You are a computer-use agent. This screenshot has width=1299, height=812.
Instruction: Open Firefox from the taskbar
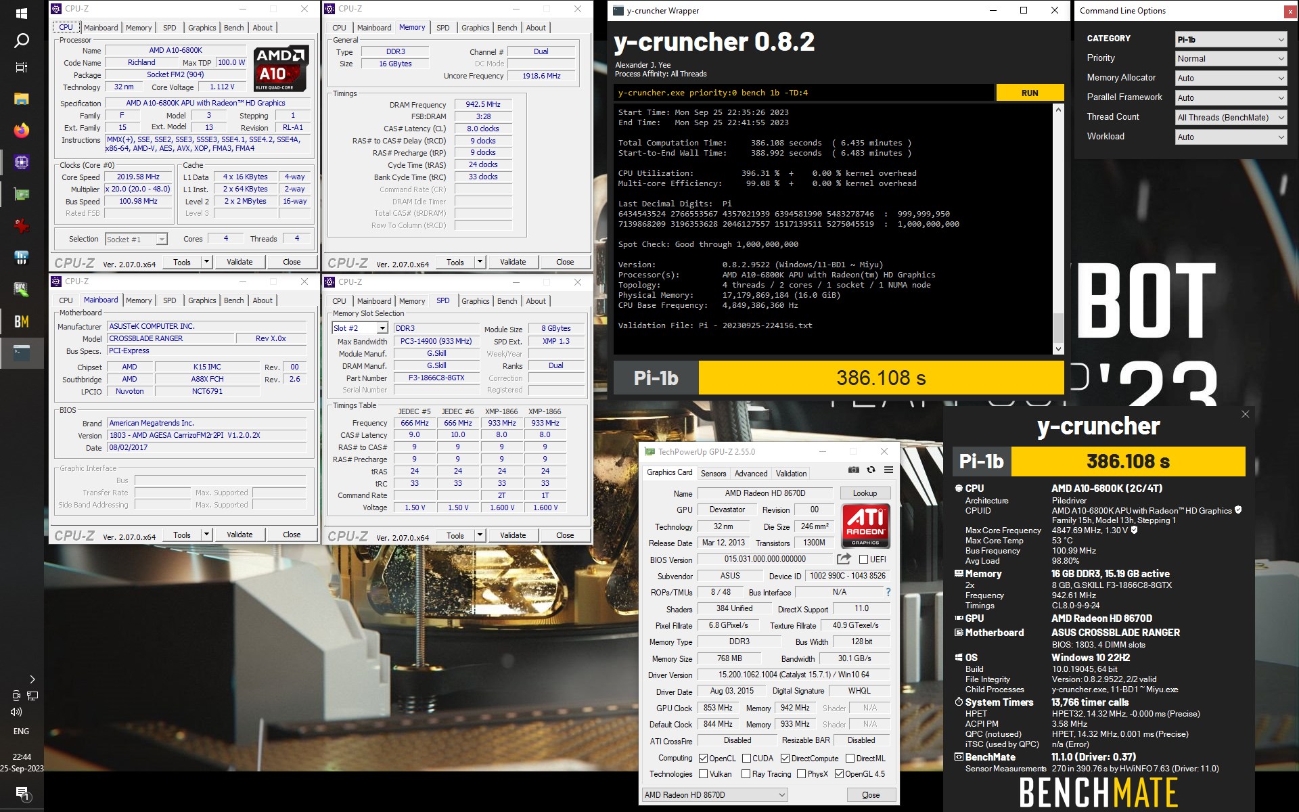point(22,131)
